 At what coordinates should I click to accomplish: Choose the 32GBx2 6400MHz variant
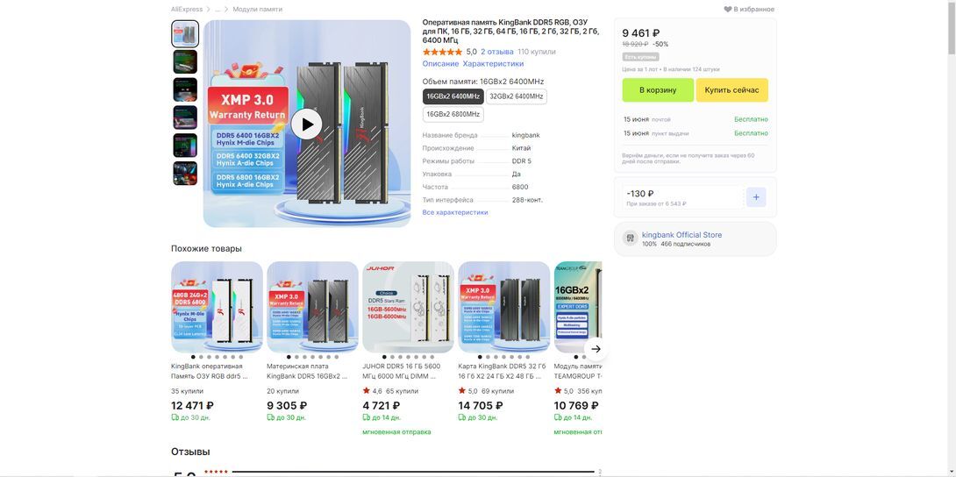[x=516, y=96]
